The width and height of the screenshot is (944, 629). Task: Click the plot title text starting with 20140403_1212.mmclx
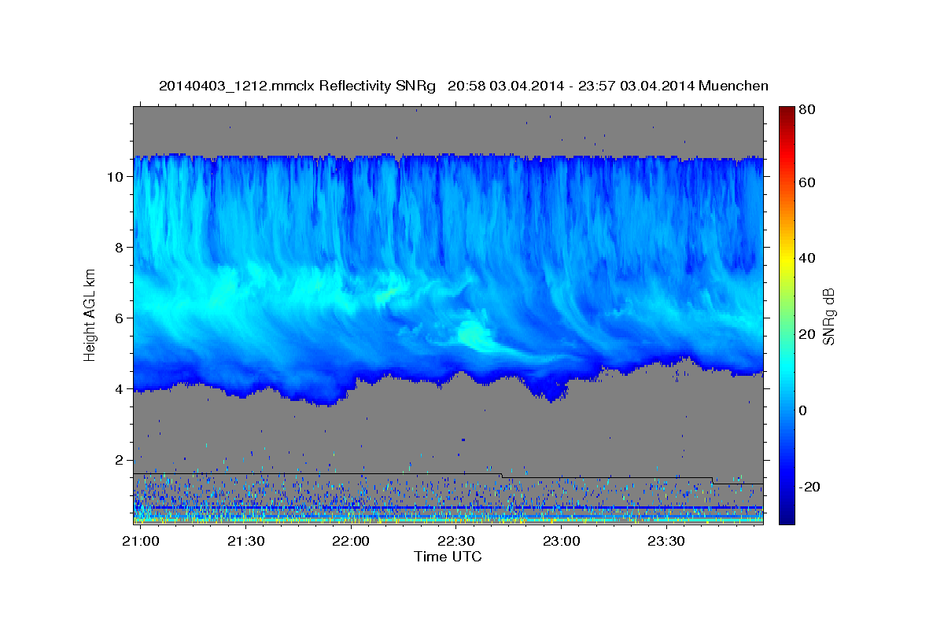[463, 86]
